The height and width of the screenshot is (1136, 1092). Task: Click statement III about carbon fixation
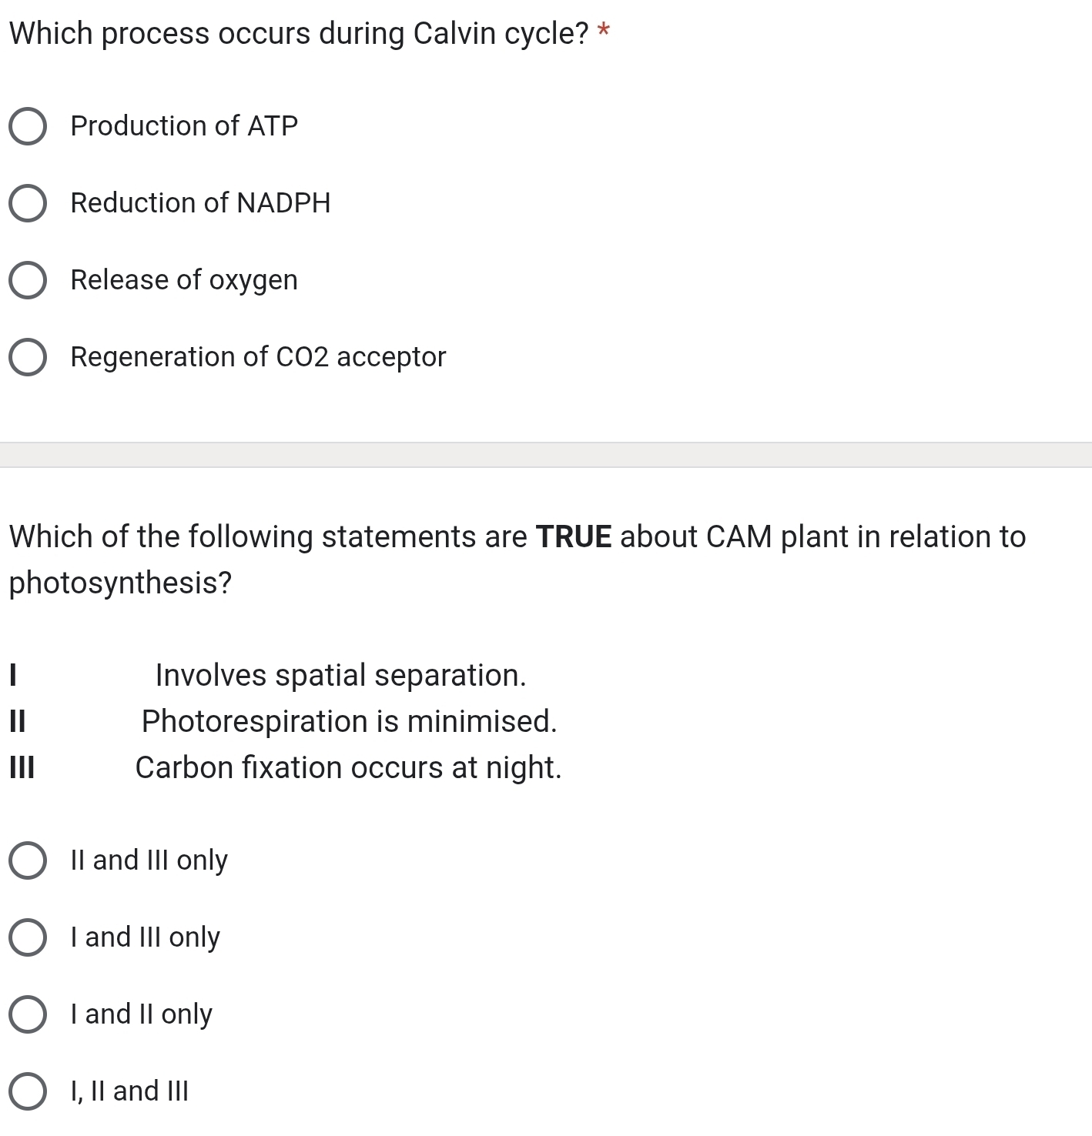point(347,768)
